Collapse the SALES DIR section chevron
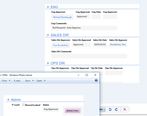Screen dimensions: 147x116 click(48, 35)
